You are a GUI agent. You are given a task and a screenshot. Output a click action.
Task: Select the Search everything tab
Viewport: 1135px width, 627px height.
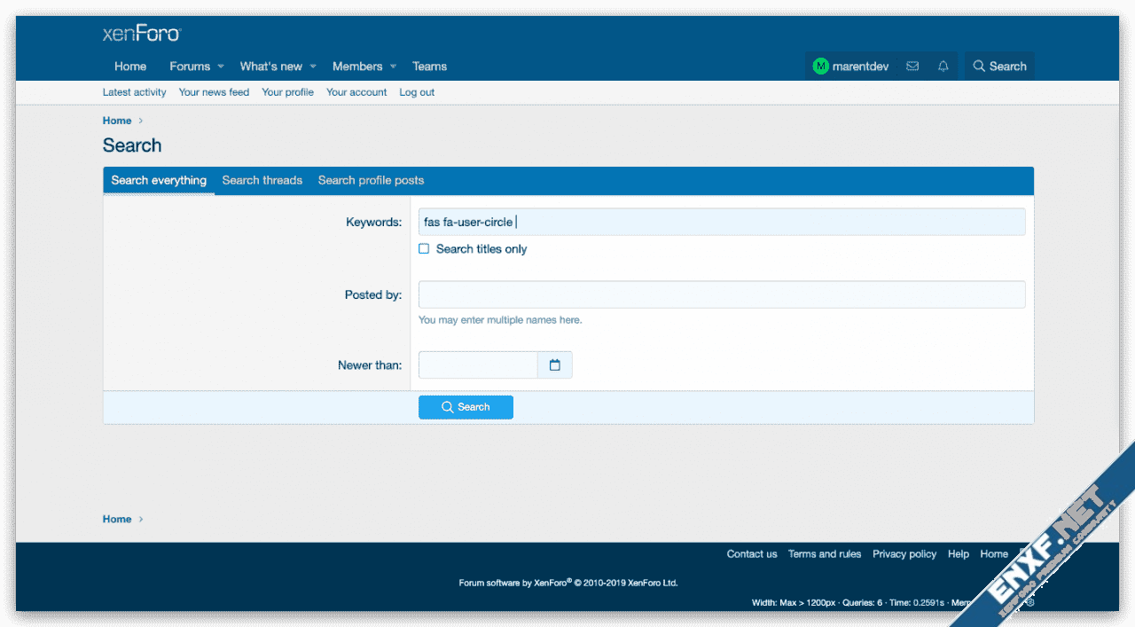click(159, 180)
